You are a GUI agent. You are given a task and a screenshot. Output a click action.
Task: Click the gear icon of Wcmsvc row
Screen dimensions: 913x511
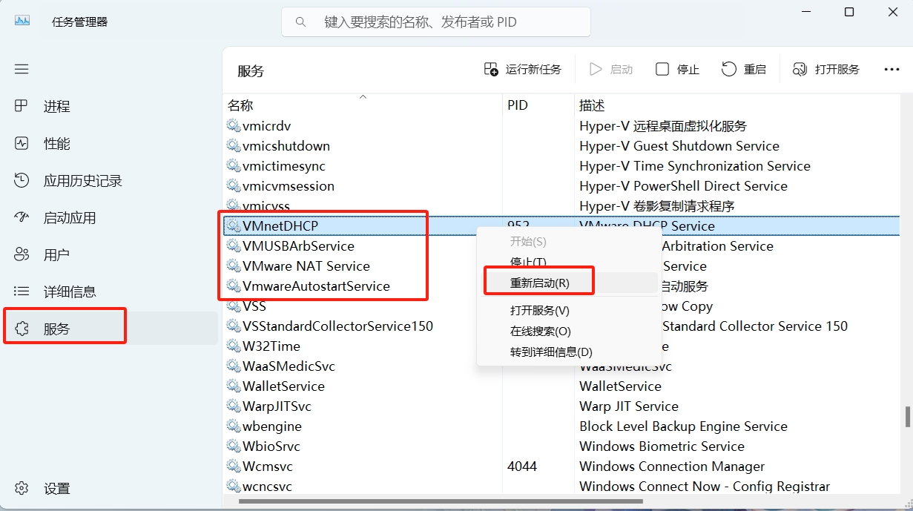(234, 467)
